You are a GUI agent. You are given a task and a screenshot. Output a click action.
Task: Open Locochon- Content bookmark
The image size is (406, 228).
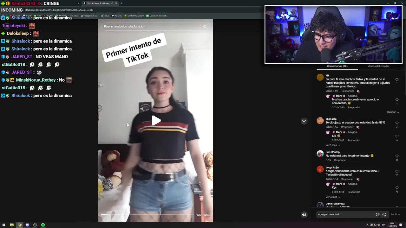pos(157,16)
